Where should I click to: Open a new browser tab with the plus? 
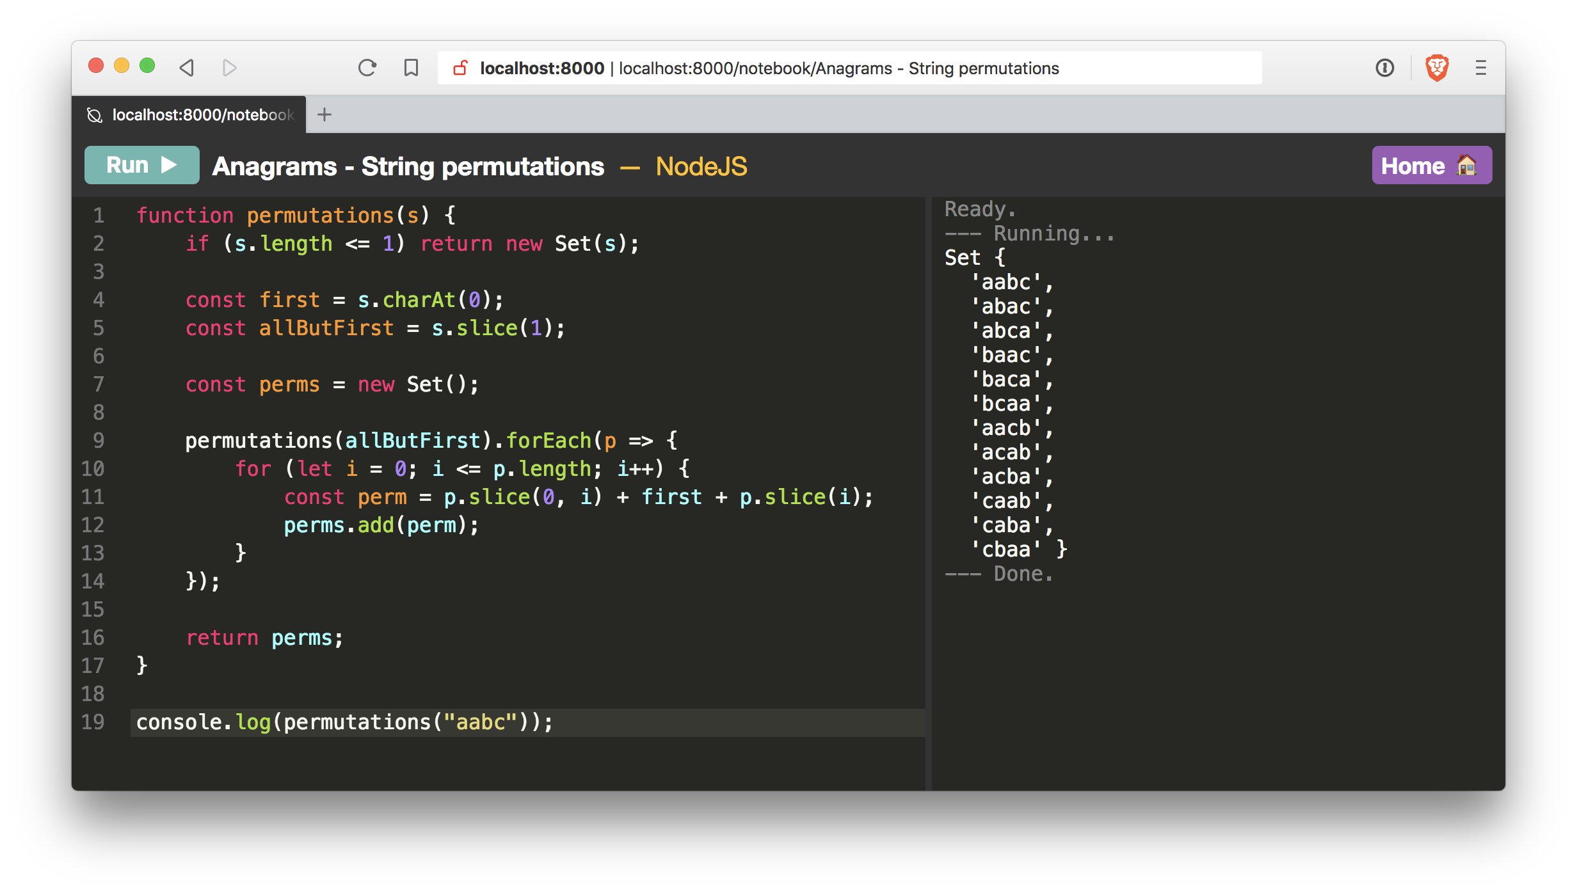[324, 114]
